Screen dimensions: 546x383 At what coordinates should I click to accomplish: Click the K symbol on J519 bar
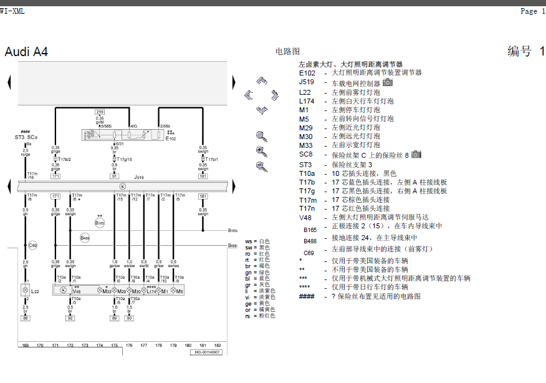pyautogui.click(x=123, y=187)
